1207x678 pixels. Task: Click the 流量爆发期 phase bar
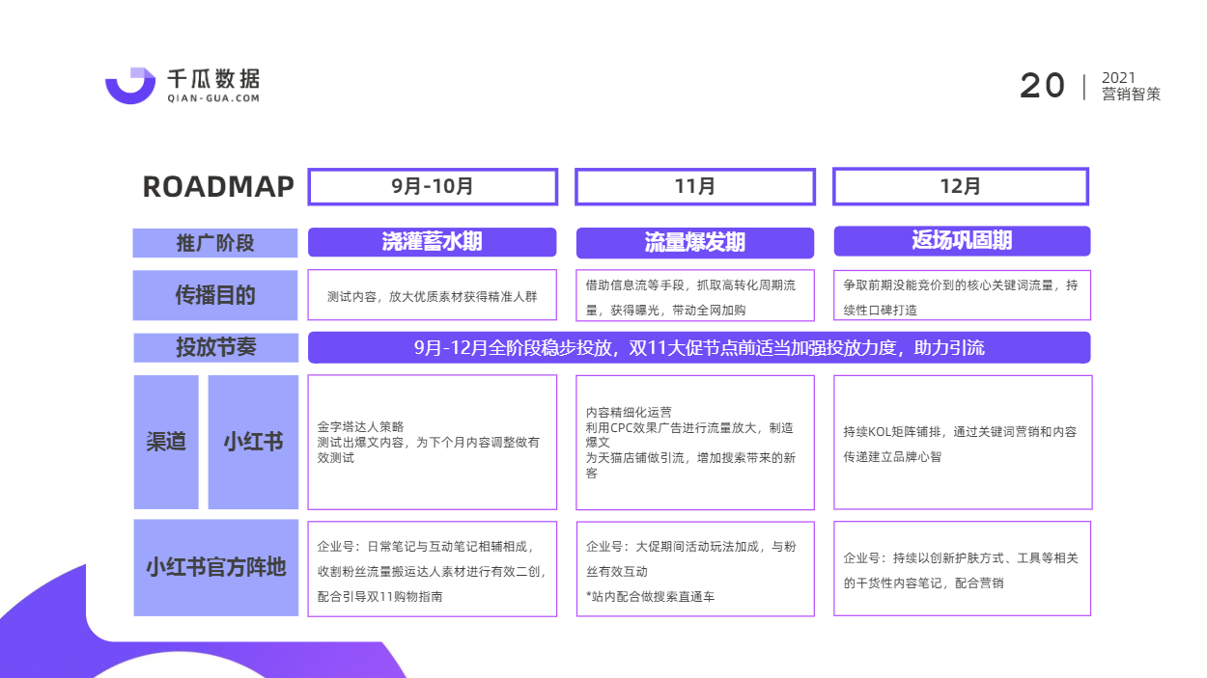[695, 243]
